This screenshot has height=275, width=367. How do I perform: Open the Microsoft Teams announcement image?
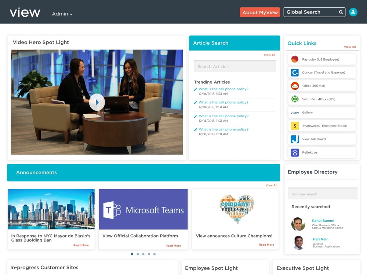pyautogui.click(x=143, y=209)
